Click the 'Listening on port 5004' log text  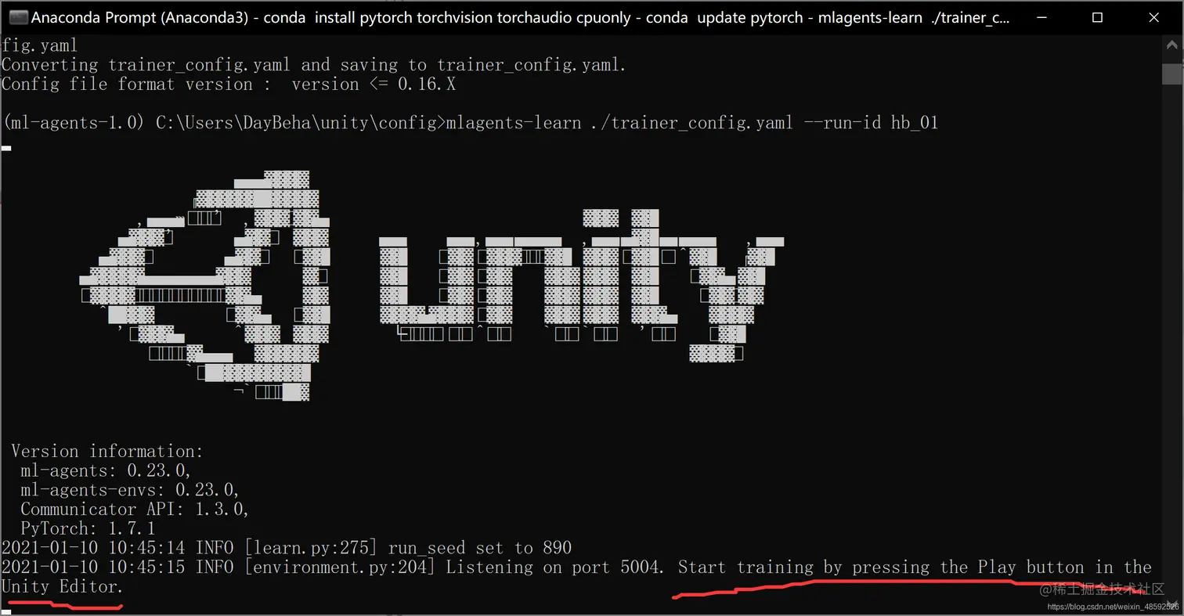[x=555, y=567]
